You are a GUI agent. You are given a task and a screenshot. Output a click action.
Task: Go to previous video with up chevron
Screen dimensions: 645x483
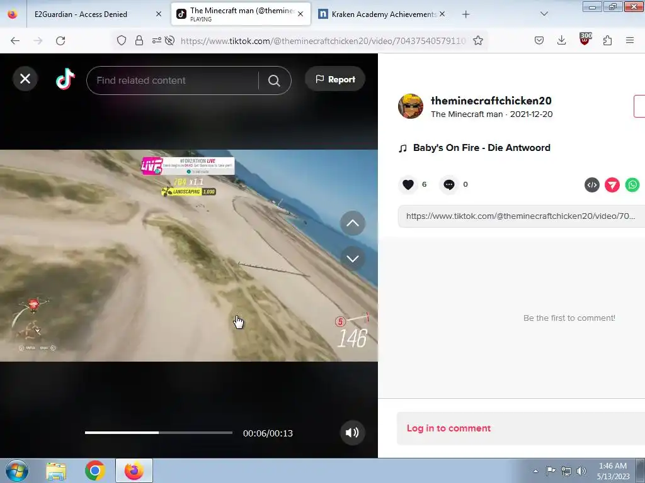(353, 223)
